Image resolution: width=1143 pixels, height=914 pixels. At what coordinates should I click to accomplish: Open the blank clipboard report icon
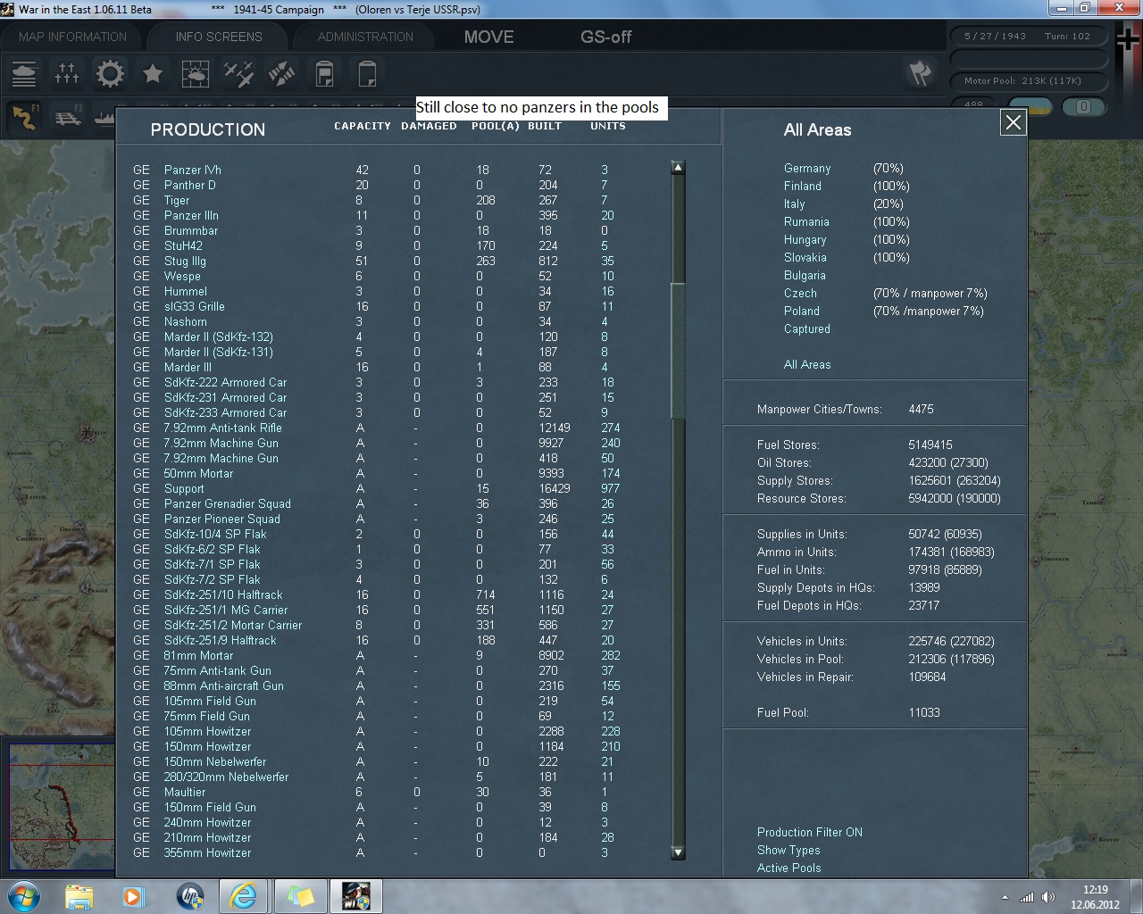pos(367,73)
